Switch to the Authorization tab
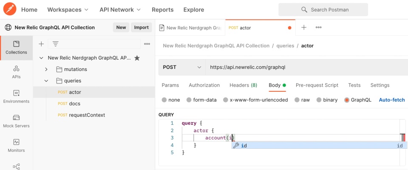408x170 pixels. click(x=204, y=85)
